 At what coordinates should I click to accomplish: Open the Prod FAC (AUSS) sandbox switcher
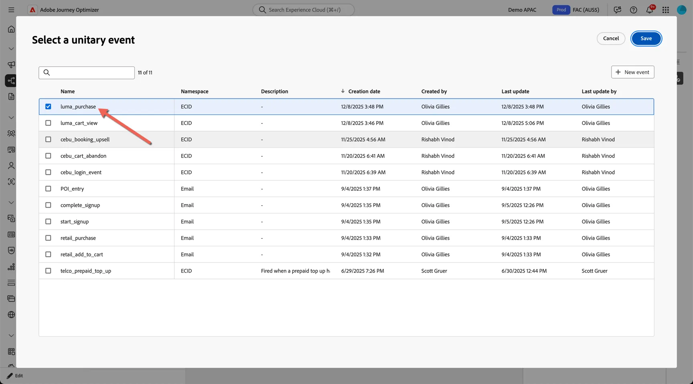(575, 10)
